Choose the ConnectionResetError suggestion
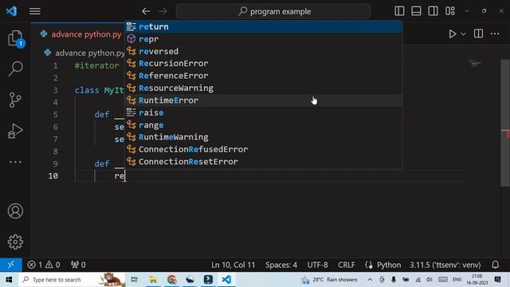510x287 pixels. coord(264,162)
